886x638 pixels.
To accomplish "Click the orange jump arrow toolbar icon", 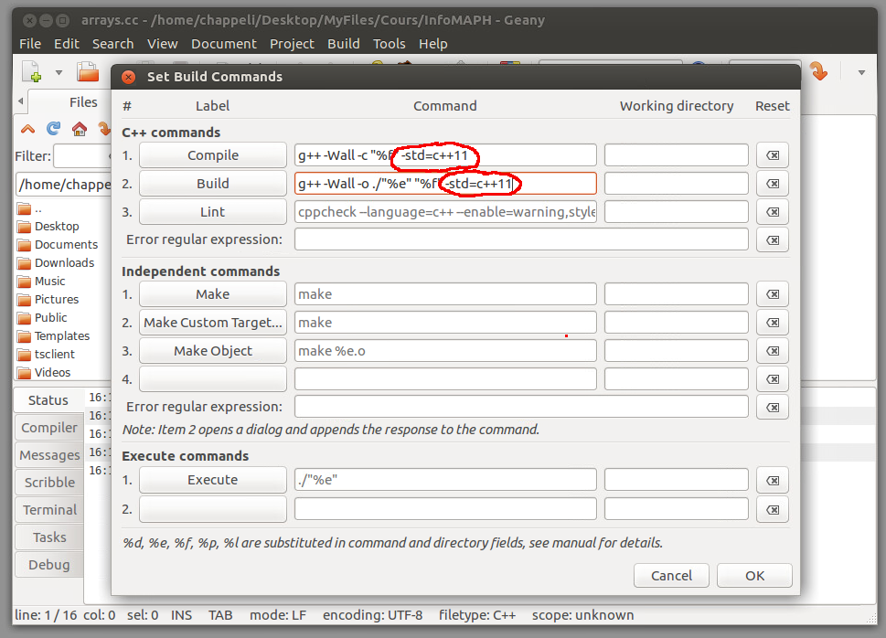I will click(x=818, y=71).
